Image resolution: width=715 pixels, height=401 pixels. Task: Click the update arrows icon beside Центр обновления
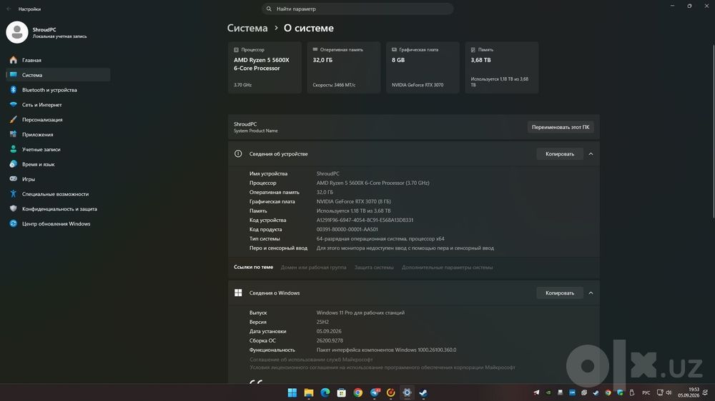tap(13, 223)
